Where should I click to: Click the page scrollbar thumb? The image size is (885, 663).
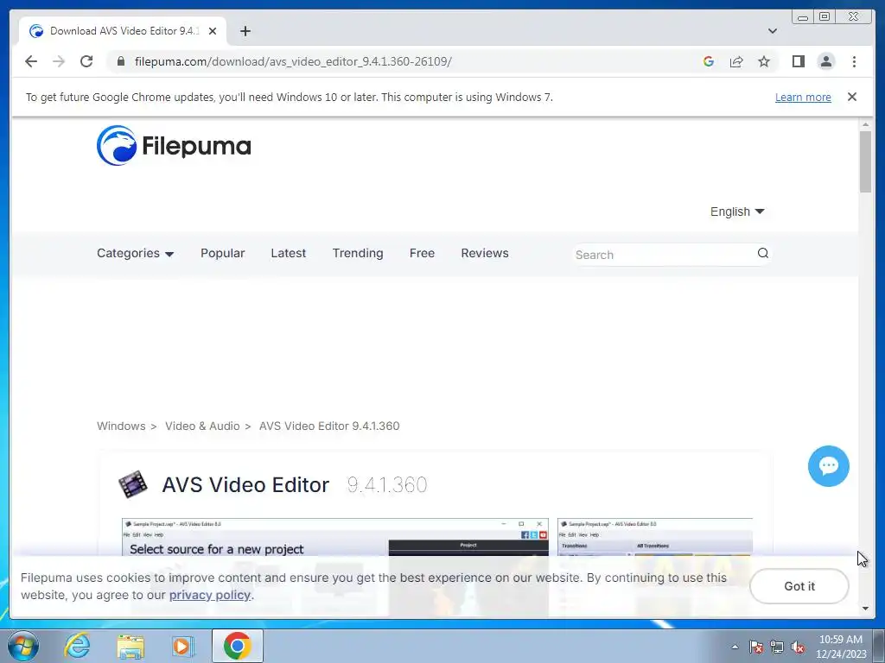coord(866,161)
